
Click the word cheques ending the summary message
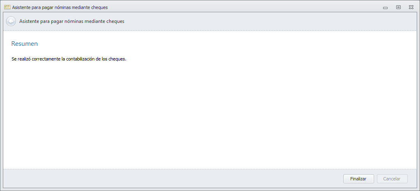[x=117, y=59]
